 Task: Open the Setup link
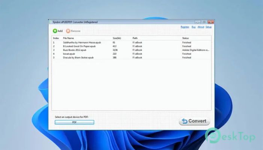[x=209, y=27]
